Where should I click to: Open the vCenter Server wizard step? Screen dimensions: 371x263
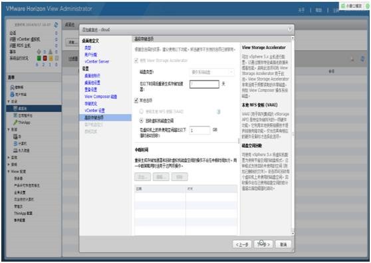pyautogui.click(x=97, y=61)
